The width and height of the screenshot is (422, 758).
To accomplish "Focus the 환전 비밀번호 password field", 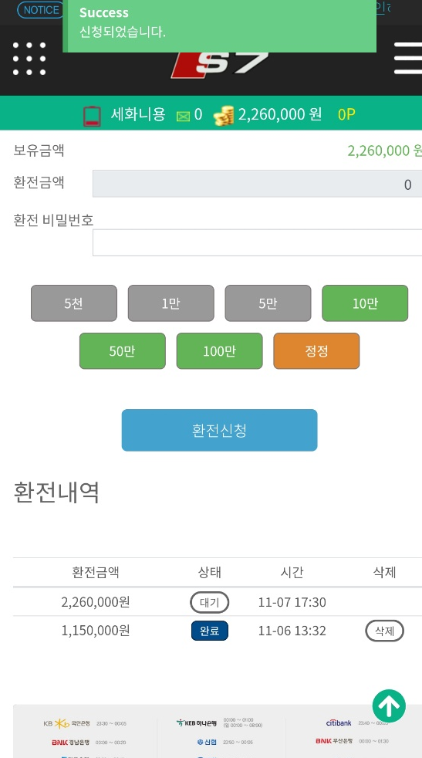I will [x=257, y=242].
